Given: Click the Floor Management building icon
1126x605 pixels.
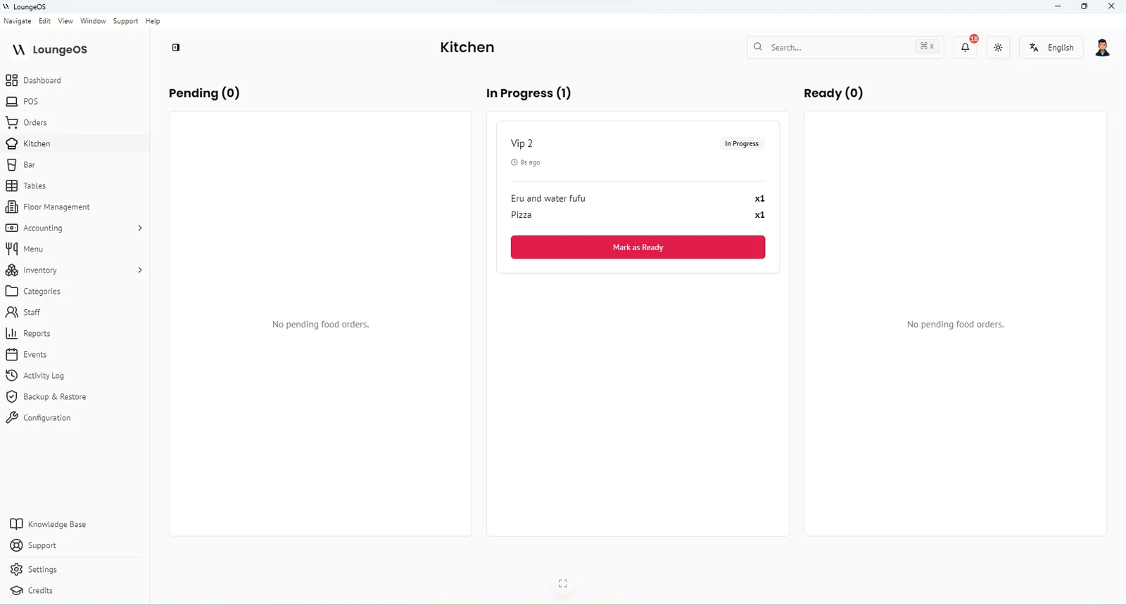Looking at the screenshot, I should point(12,207).
